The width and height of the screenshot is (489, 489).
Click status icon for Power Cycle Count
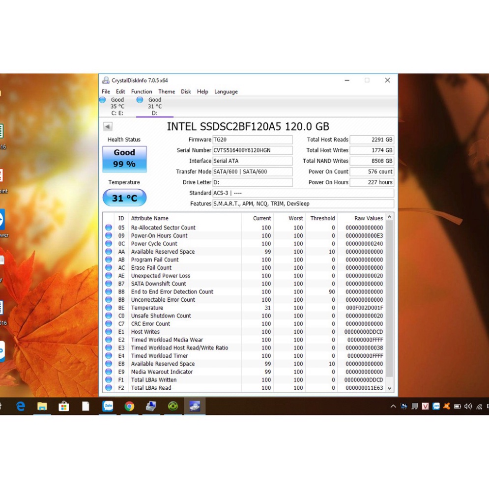click(x=109, y=244)
